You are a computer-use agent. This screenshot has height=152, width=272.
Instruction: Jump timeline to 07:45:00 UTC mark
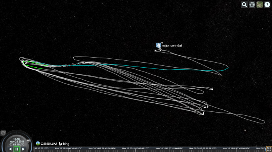(236, 149)
